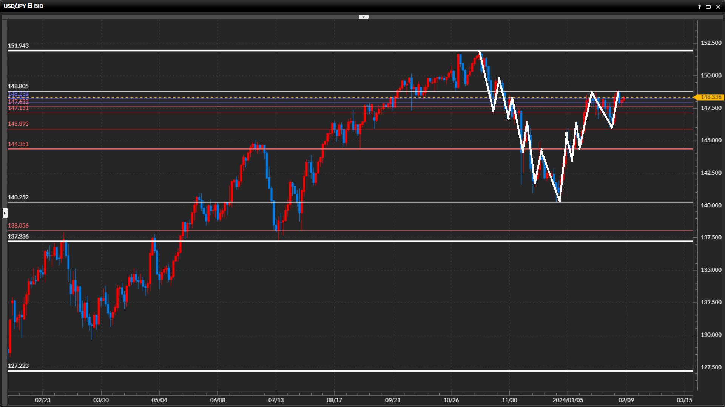Expand the hidden top toolbar arrow
Screen dimensions: 725x407
tap(363, 17)
